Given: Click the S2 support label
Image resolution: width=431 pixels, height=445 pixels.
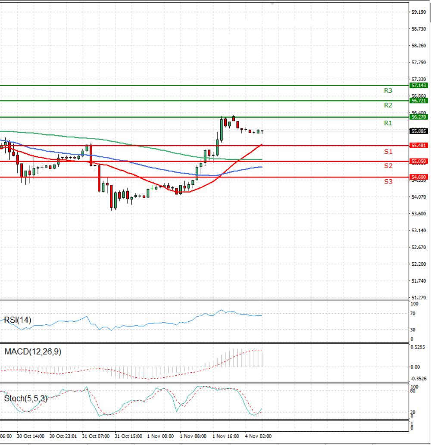Looking at the screenshot, I should tap(388, 166).
